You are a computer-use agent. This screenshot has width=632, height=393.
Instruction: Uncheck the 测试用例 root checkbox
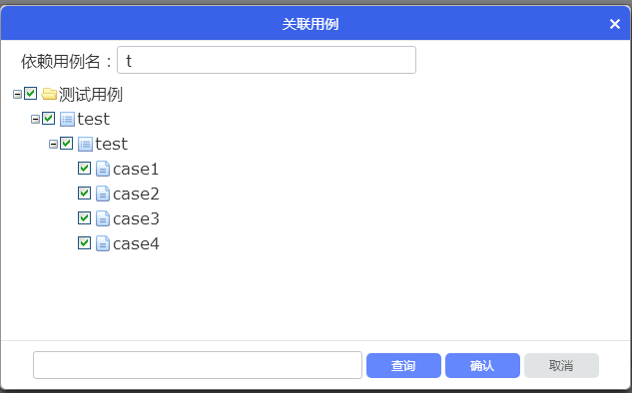click(31, 94)
